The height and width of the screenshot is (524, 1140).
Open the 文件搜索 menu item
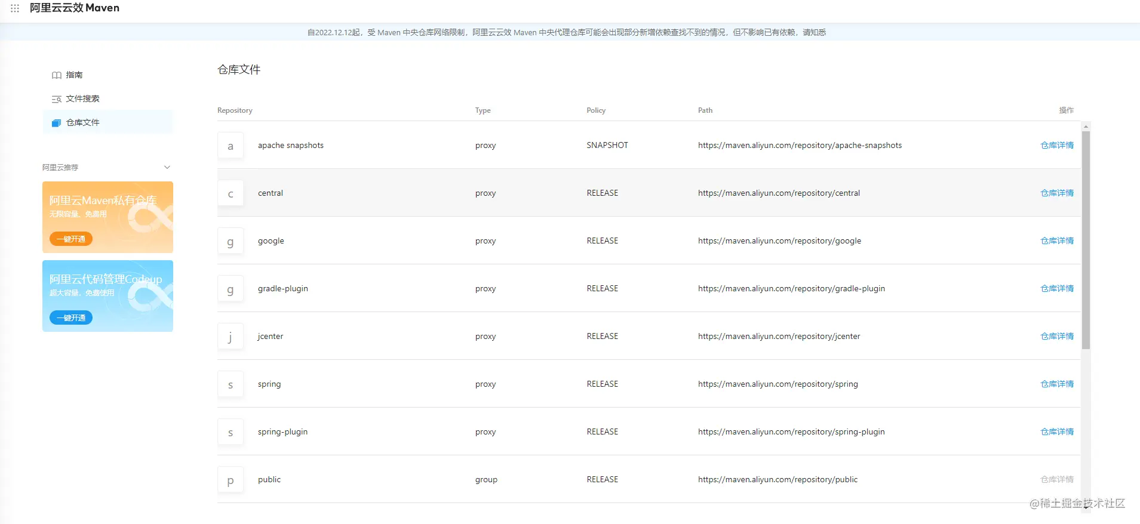[x=108, y=98]
